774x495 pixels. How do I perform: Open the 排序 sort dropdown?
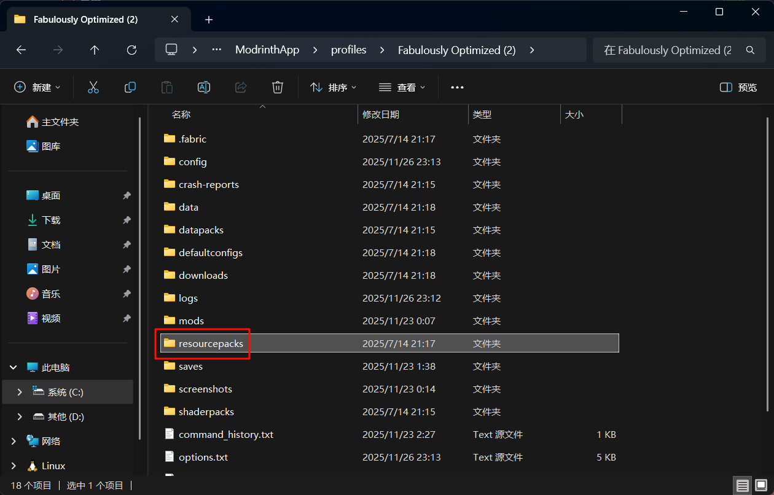pos(334,87)
